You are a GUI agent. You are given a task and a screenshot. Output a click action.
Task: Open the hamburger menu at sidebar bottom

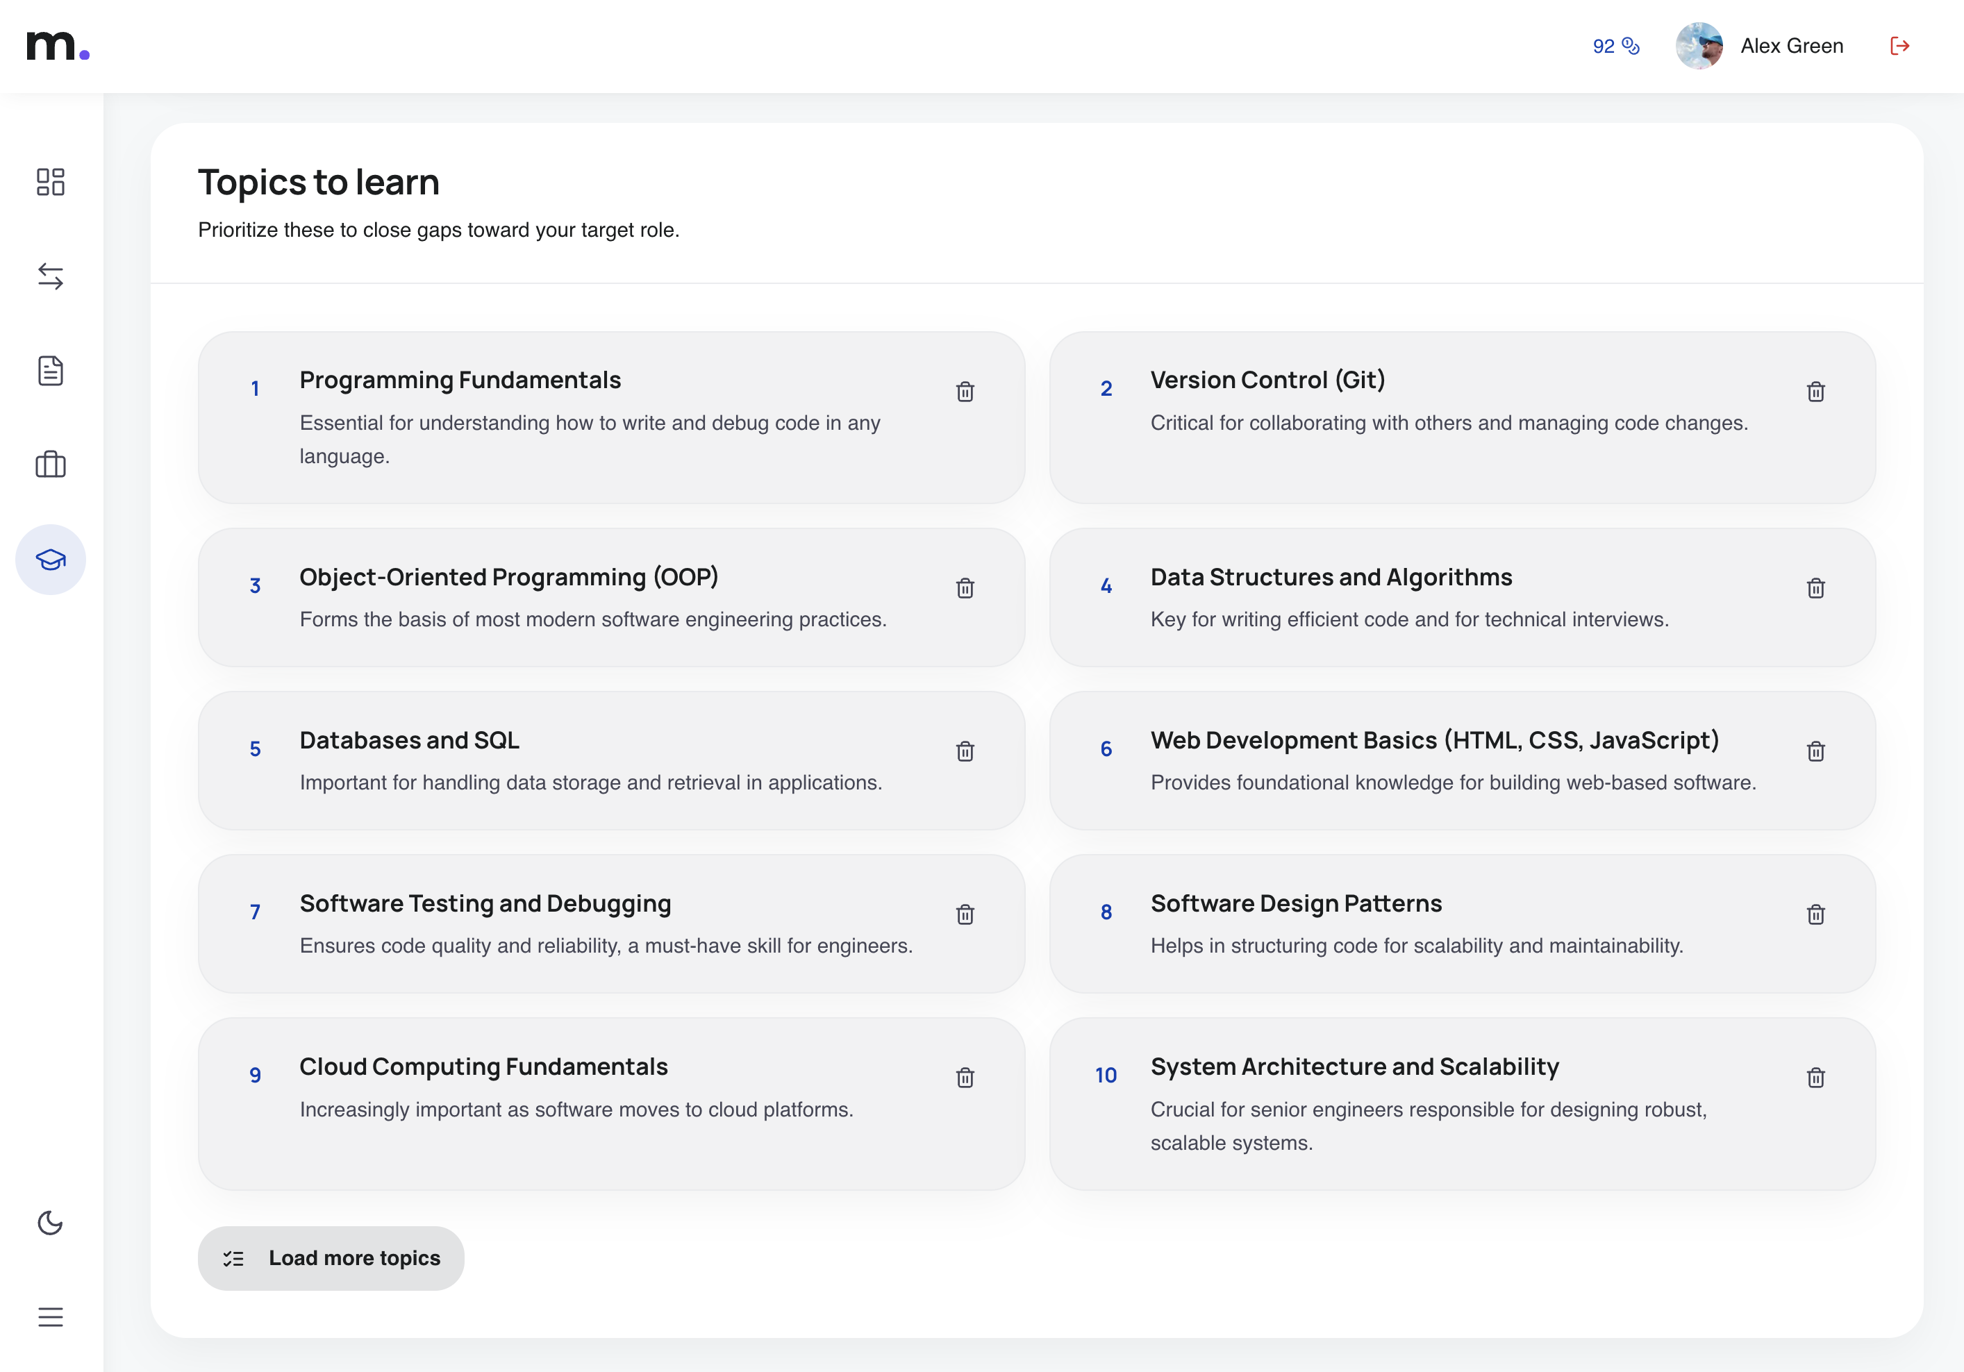point(51,1316)
